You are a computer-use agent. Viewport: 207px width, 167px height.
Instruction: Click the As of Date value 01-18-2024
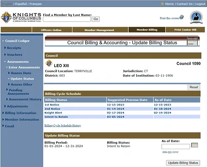163,109
